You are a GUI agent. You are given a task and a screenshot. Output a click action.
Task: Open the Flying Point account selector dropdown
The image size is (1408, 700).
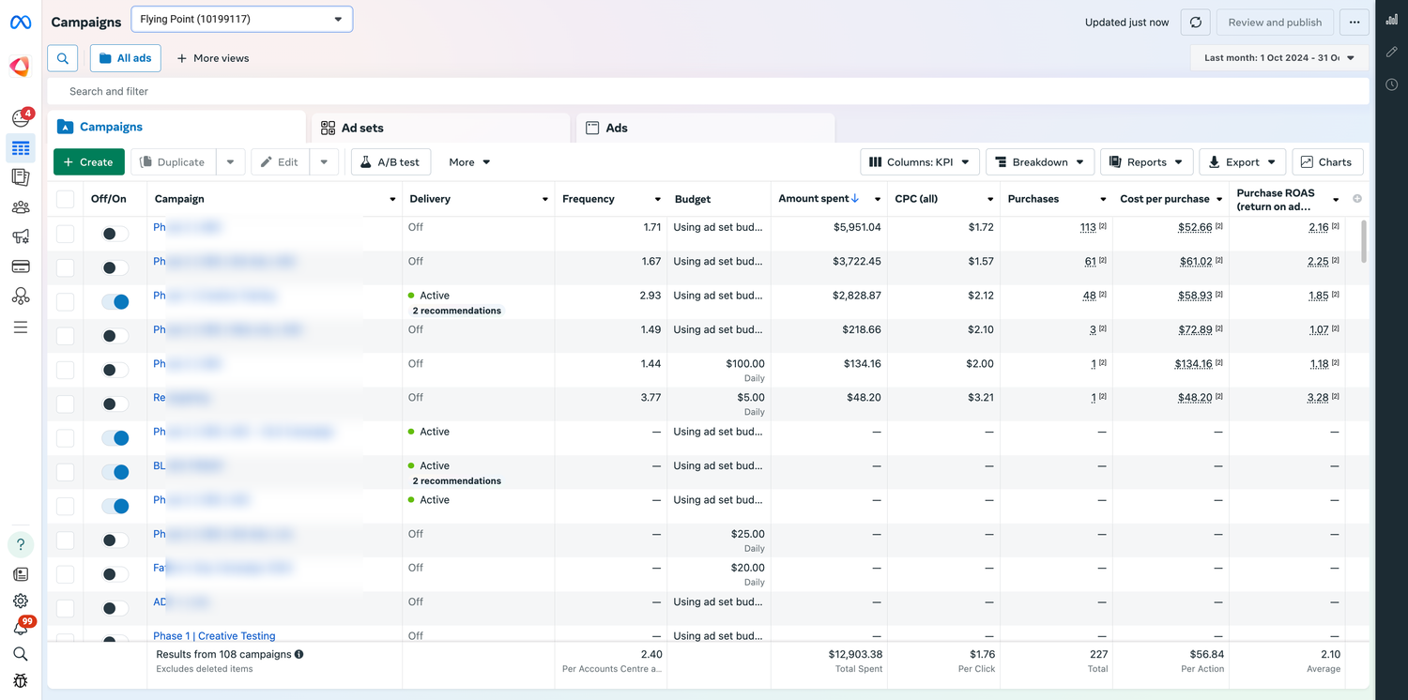241,19
